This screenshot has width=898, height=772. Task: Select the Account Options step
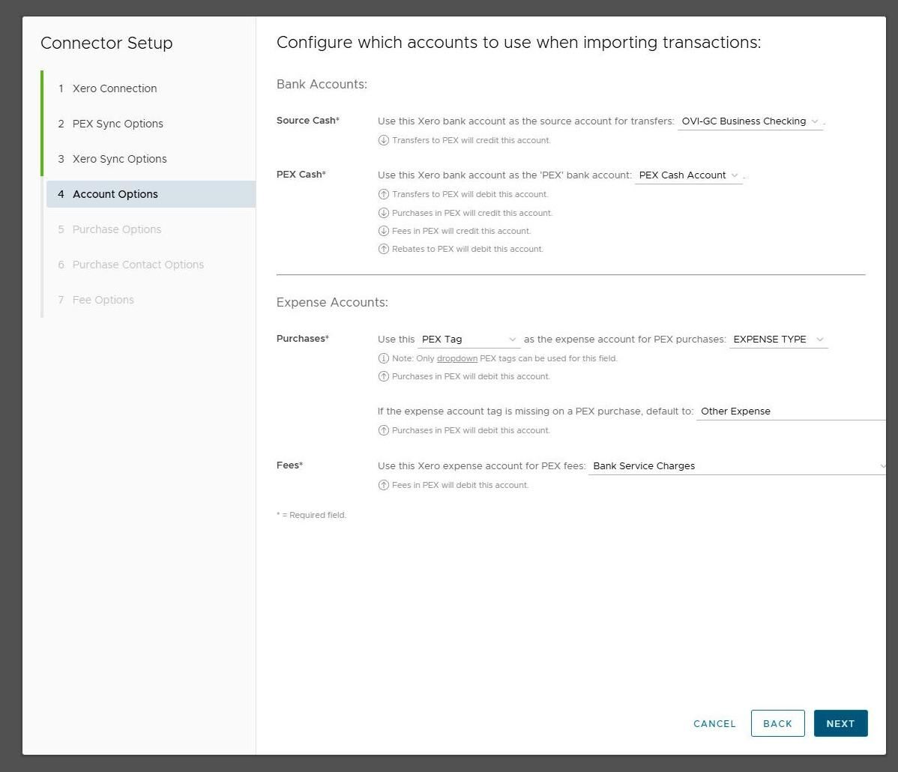click(115, 194)
